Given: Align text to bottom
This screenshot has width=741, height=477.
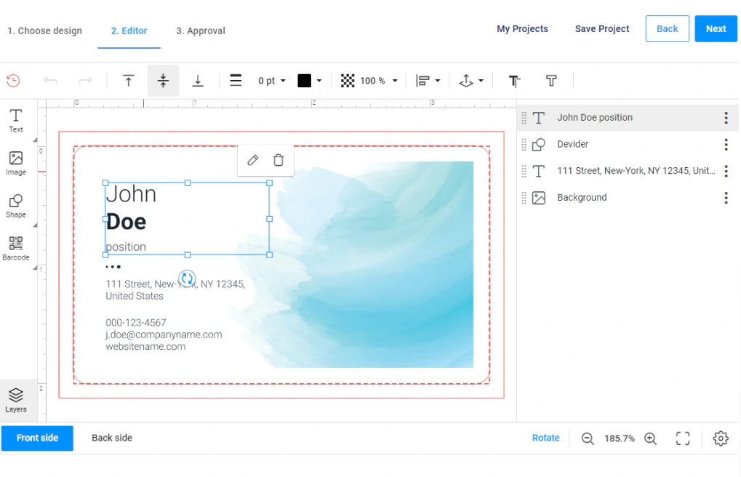Looking at the screenshot, I should (x=198, y=81).
